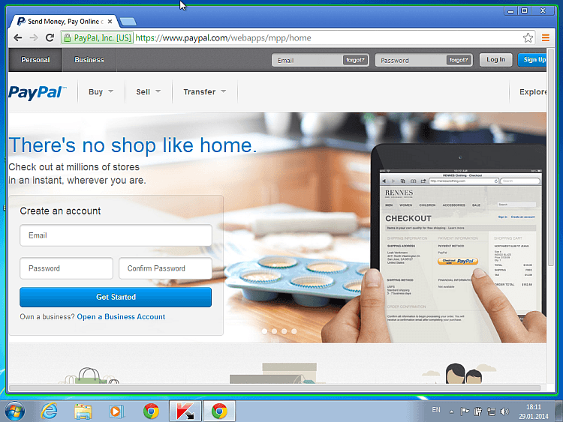Click the tablet checkout image

coord(459,243)
